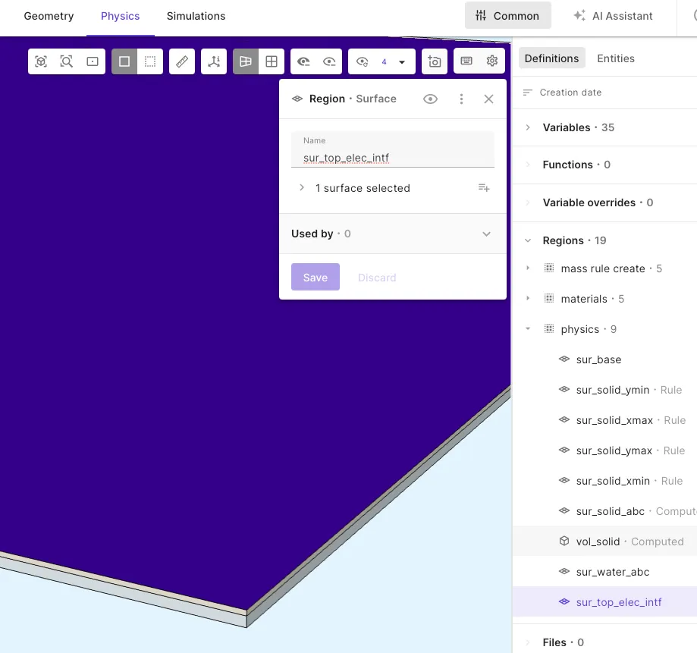Click the Variable overrides section header

coord(604,202)
